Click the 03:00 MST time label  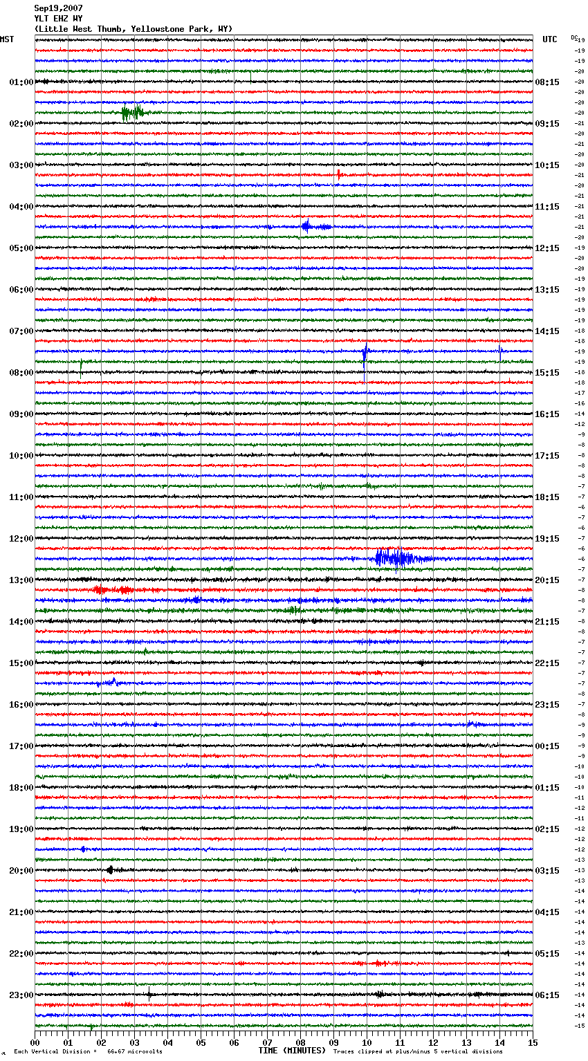(21, 165)
